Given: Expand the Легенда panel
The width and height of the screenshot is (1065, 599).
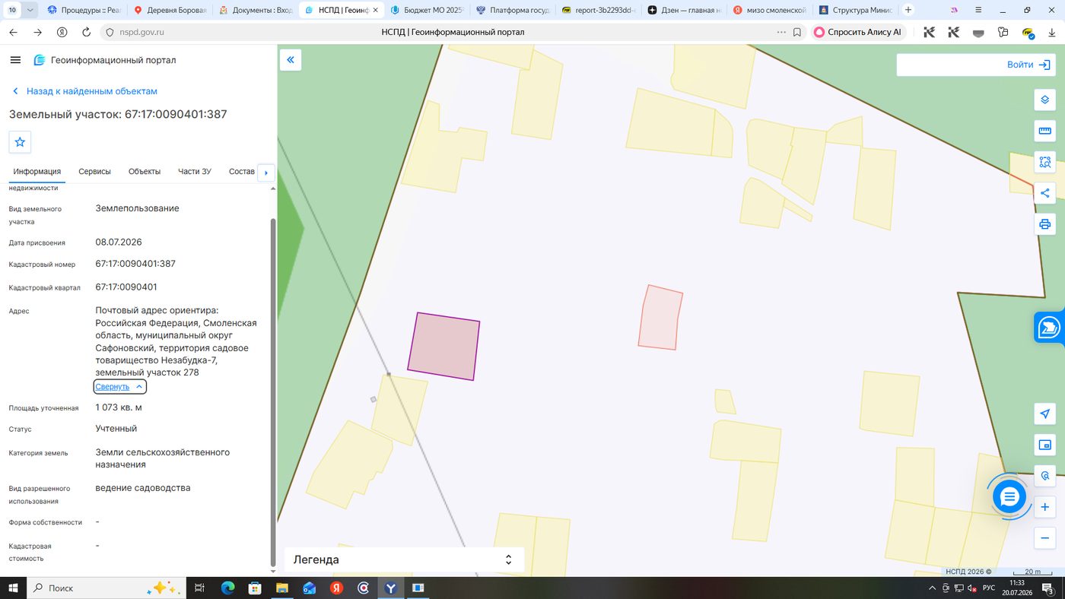Looking at the screenshot, I should click(x=404, y=559).
